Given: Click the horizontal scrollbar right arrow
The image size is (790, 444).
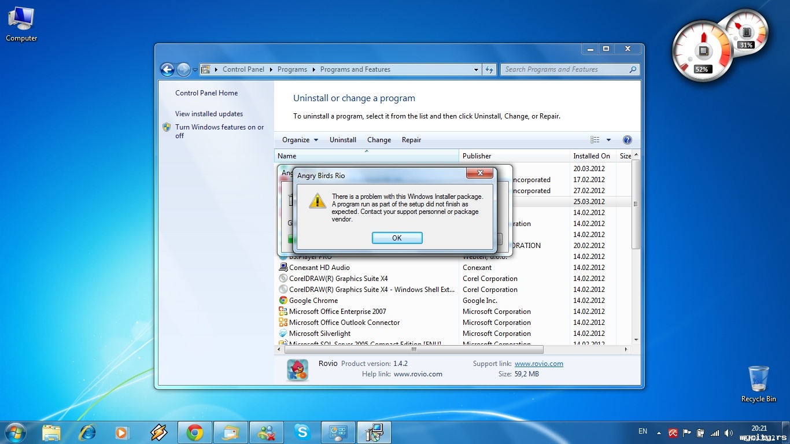Looking at the screenshot, I should (x=626, y=350).
